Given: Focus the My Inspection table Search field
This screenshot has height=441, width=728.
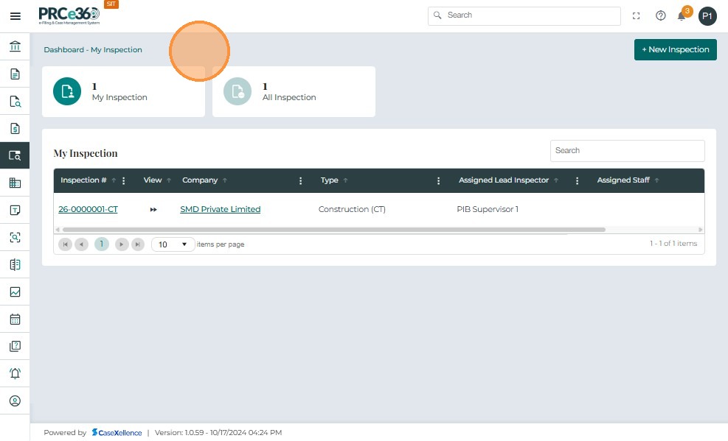Looking at the screenshot, I should [627, 151].
